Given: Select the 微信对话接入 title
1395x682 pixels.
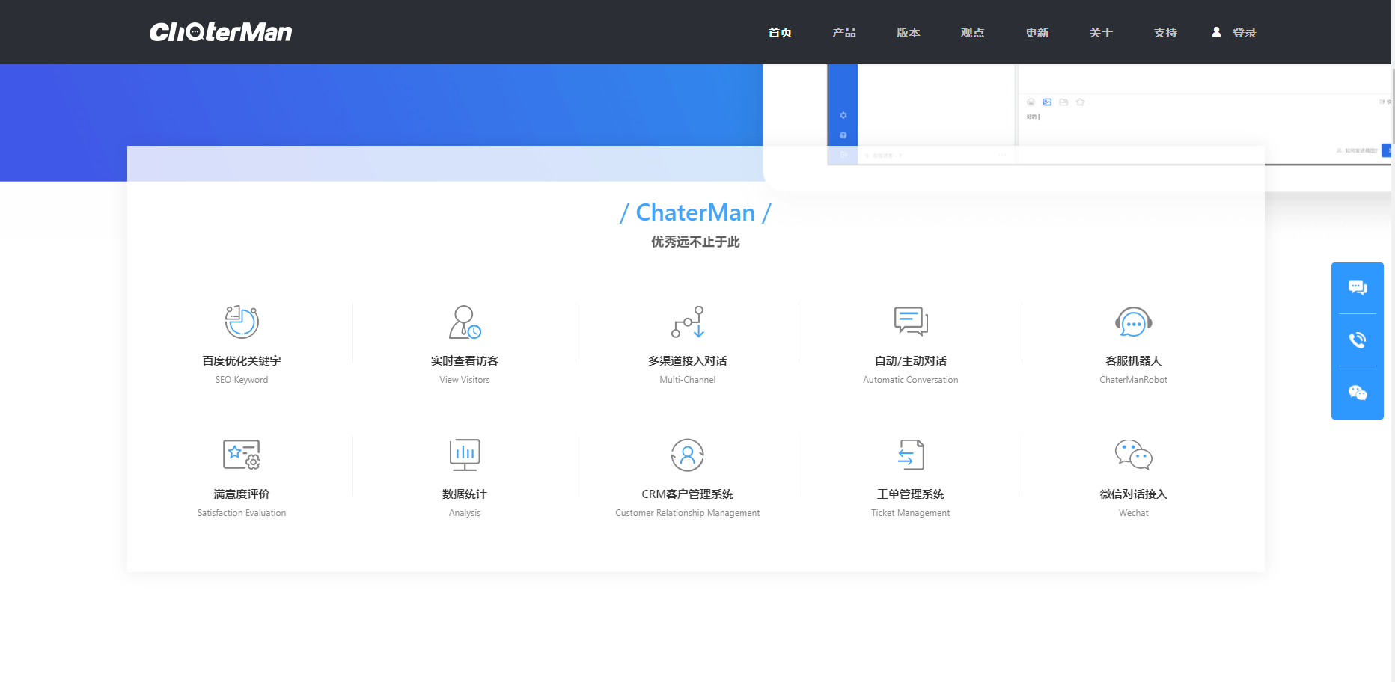Looking at the screenshot, I should [1134, 494].
